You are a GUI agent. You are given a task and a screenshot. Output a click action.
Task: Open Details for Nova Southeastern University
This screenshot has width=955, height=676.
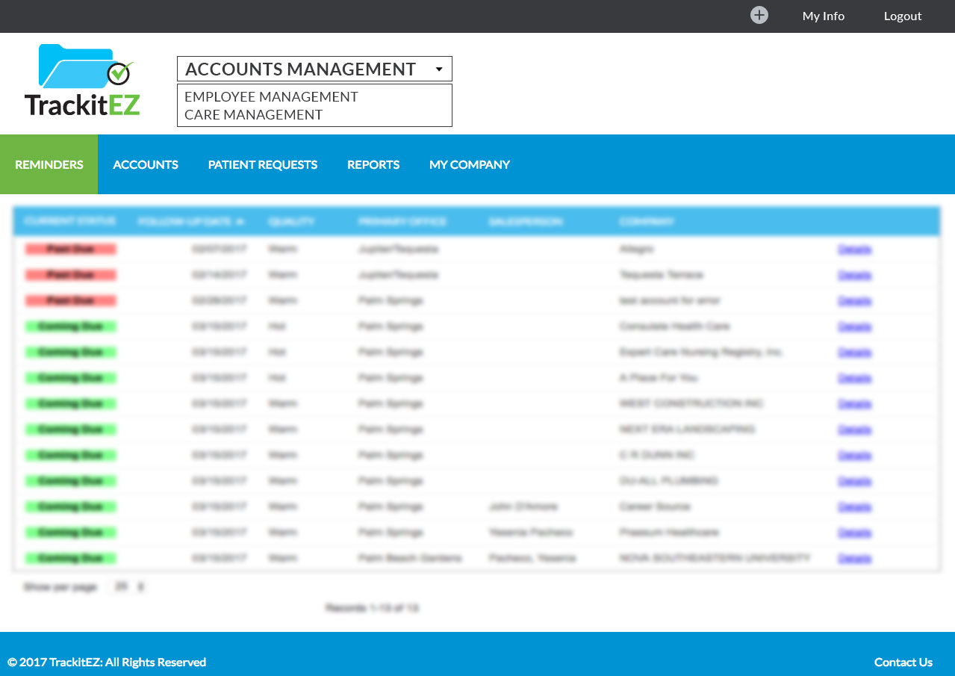[854, 559]
